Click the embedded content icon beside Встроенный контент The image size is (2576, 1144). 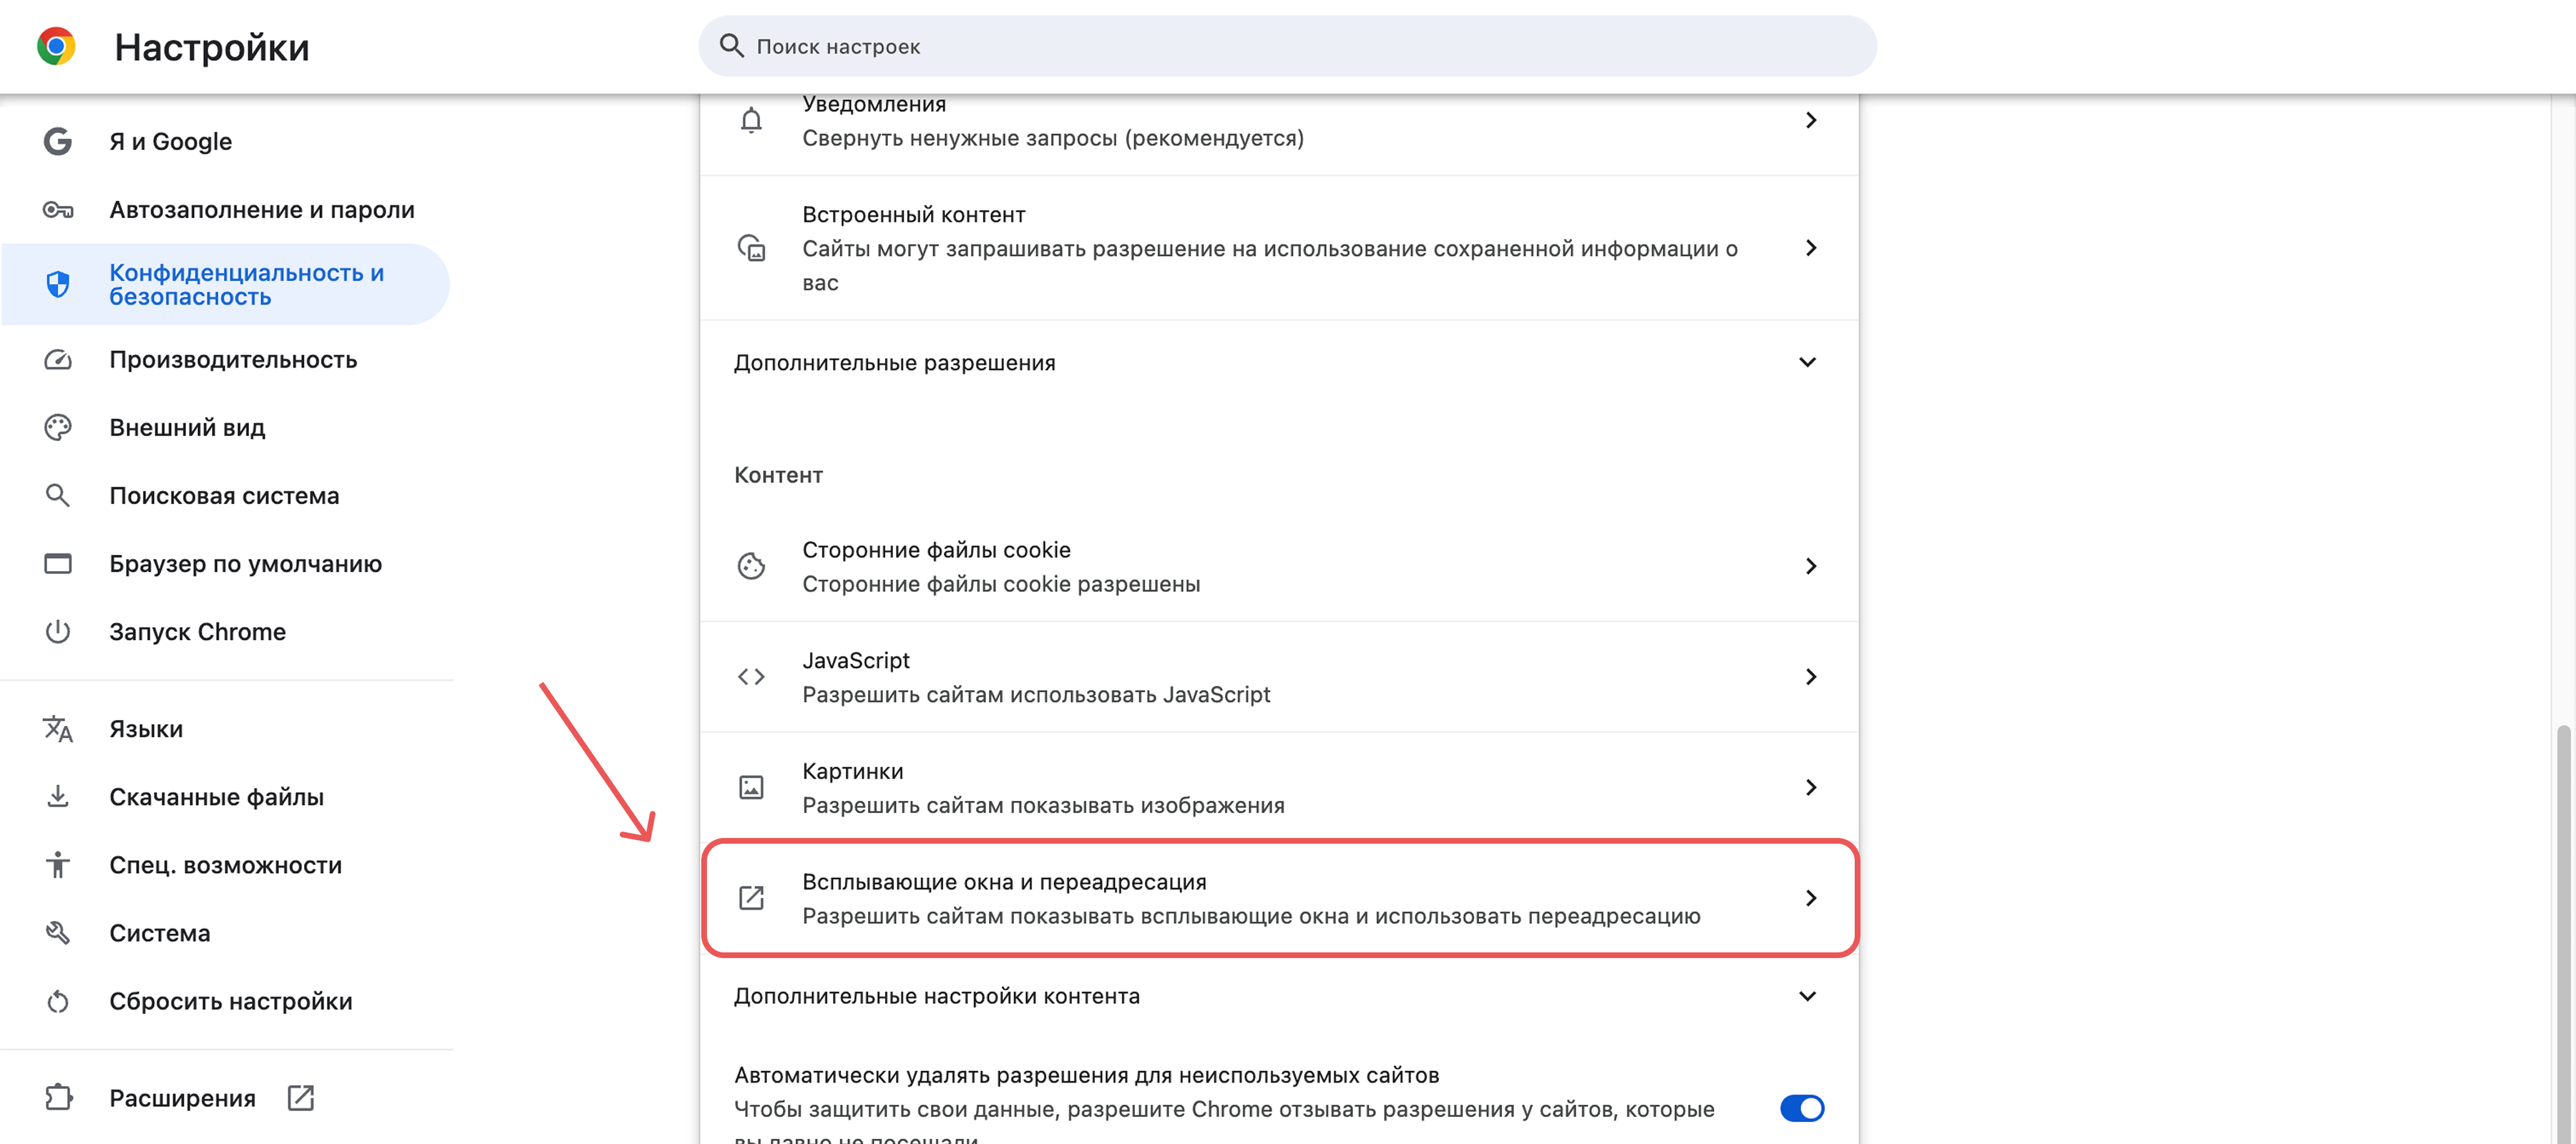pos(751,248)
